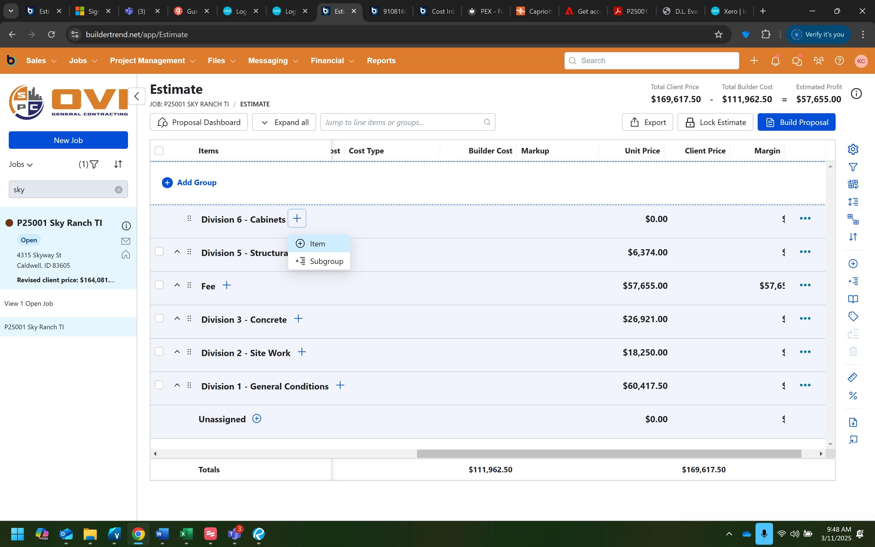This screenshot has width=875, height=547.
Task: Collapse the Division 1 - General Conditions group
Action: [177, 385]
